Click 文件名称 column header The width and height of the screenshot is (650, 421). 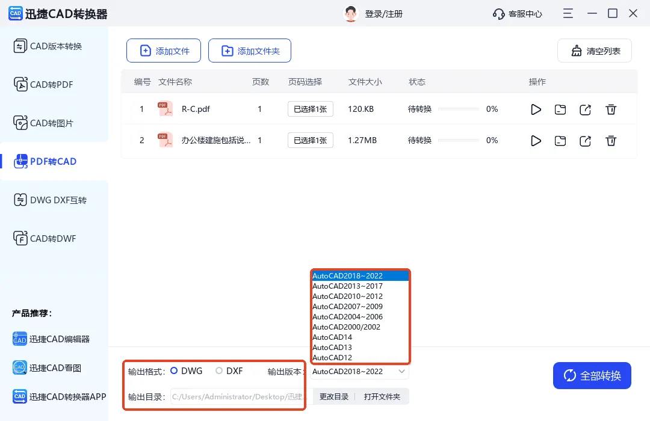tap(175, 82)
